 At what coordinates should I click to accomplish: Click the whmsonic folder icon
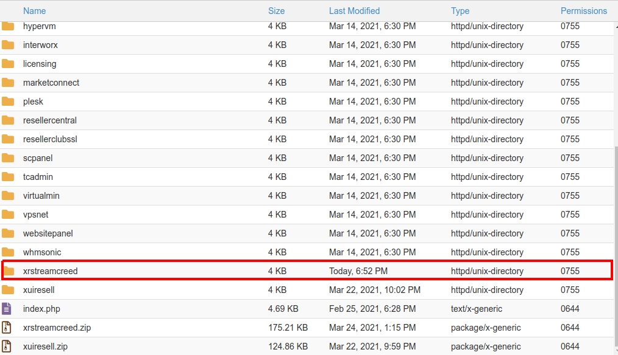pyautogui.click(x=8, y=252)
